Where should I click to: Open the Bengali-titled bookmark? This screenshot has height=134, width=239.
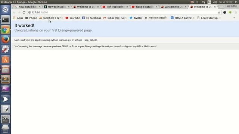click(x=156, y=18)
